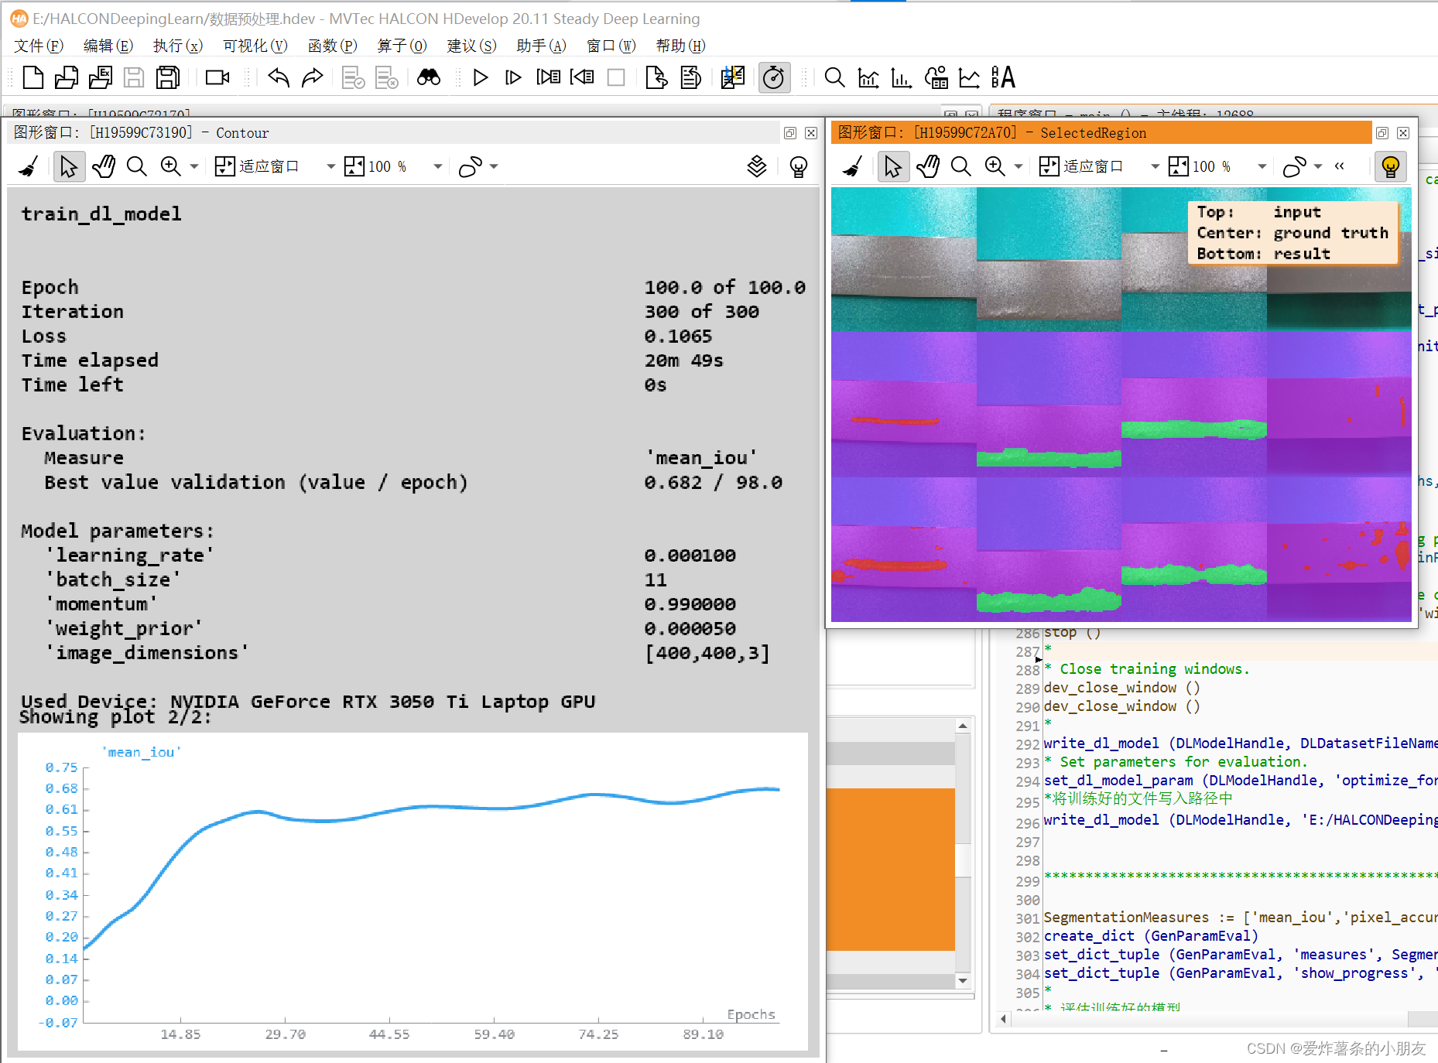Toggle the yellow lightbulb in SelectedRegion window
Viewport: 1438px width, 1063px height.
tap(1391, 166)
